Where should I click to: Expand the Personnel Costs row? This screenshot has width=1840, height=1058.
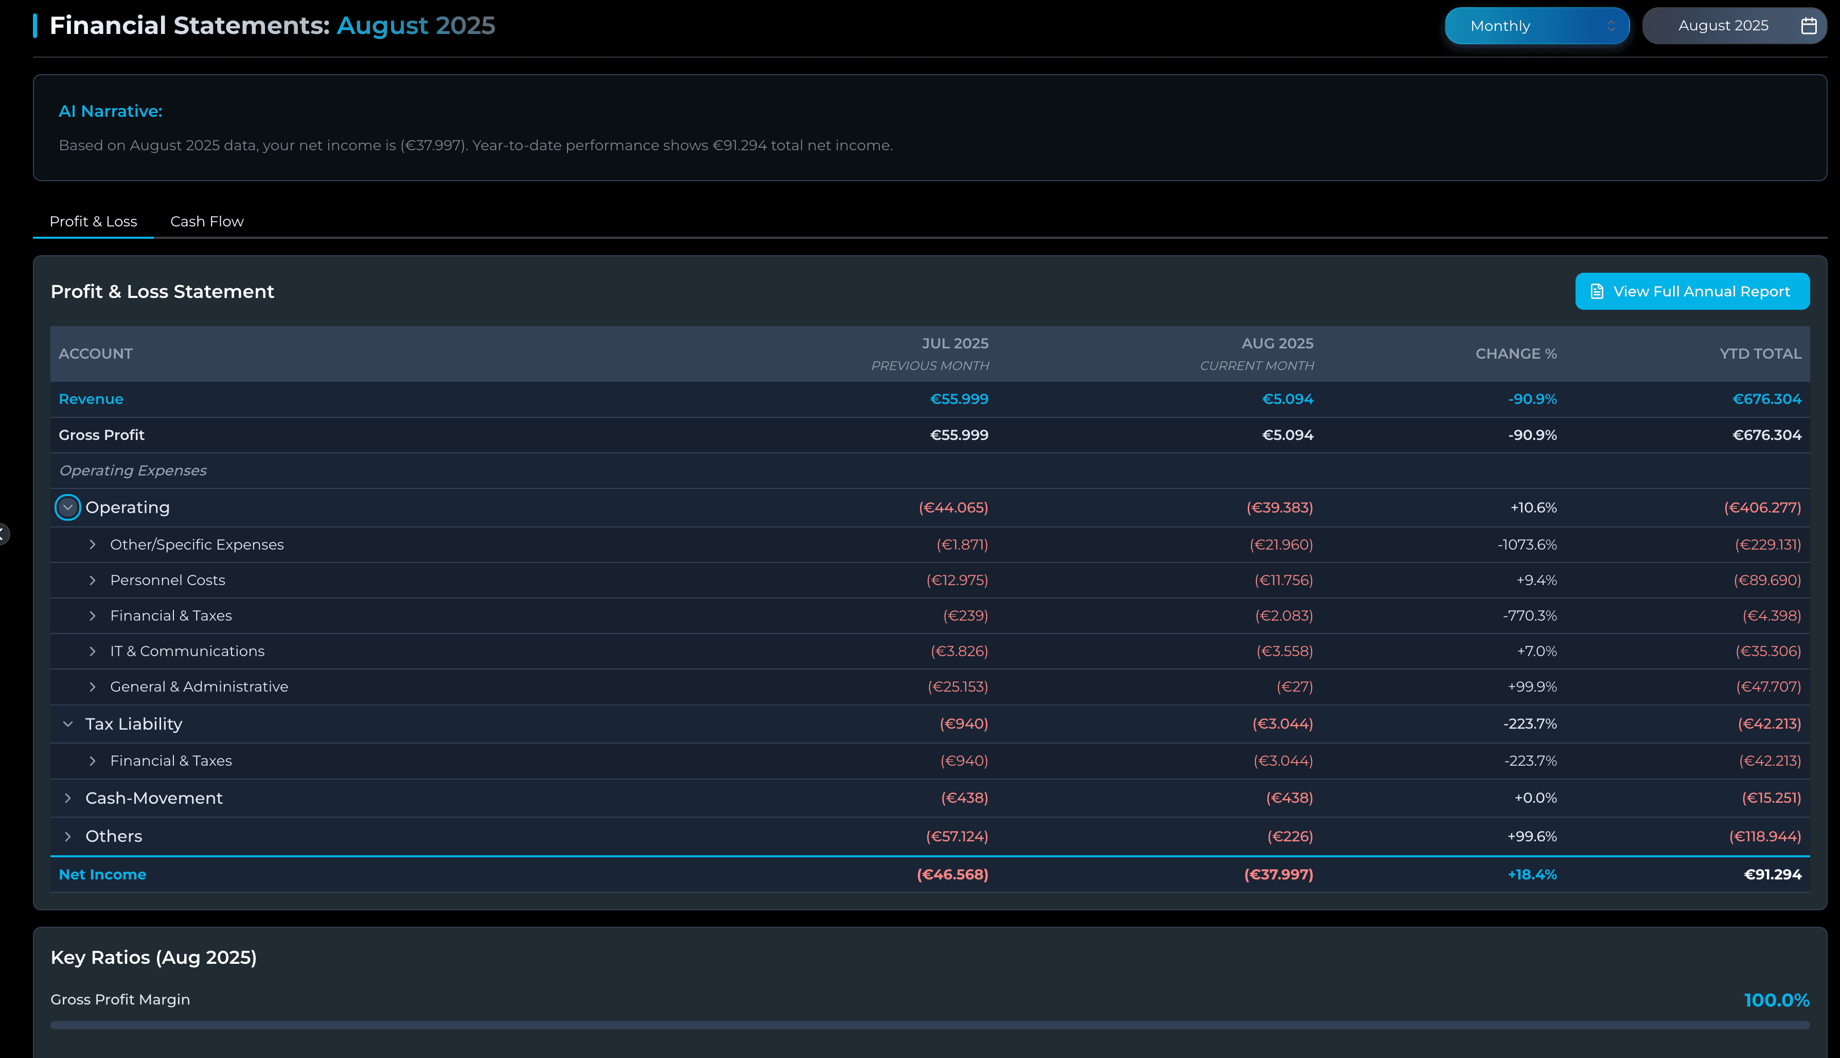92,580
